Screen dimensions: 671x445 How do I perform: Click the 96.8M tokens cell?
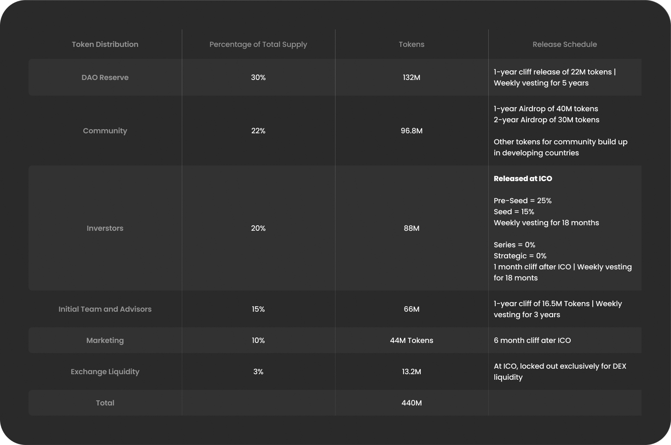[x=411, y=131]
